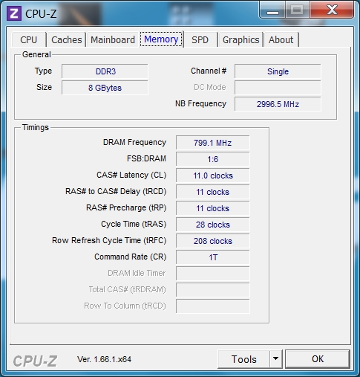Click the Cycle Time (tRAS) label
Viewport: 360px width, 377px height.
(x=134, y=224)
